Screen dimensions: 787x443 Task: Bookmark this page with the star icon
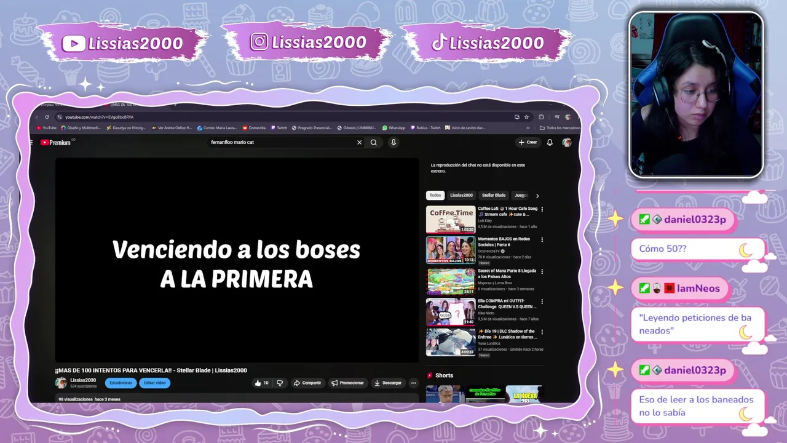click(x=526, y=117)
